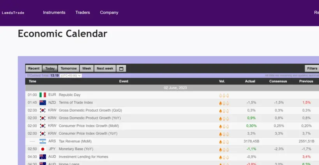319x165 pixels.
Task: Click the Argentina flag beside Tax Revenue
Action: [x=43, y=141]
